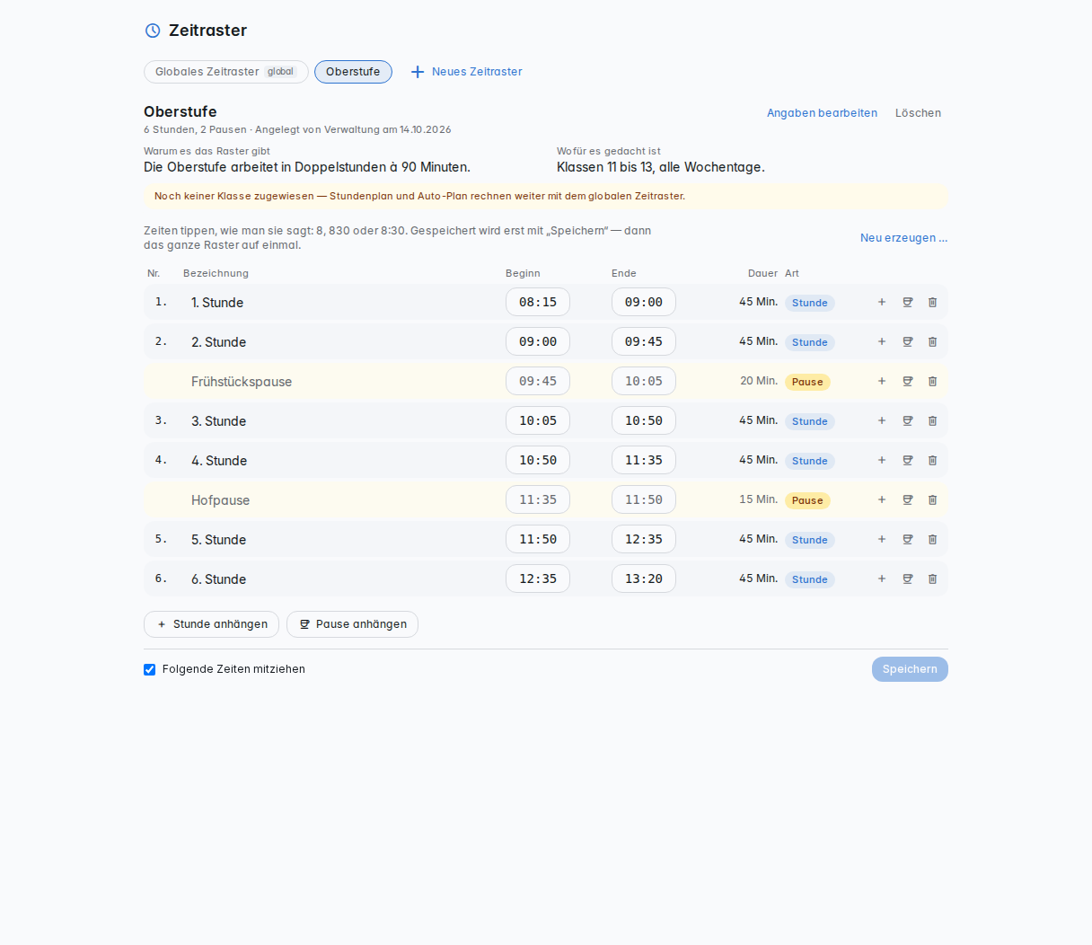
Task: Delete the 6. Stunde row via trash icon
Action: coord(932,579)
